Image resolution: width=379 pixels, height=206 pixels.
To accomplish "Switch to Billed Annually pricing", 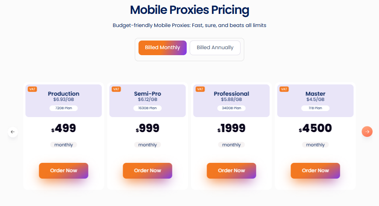I will pos(215,48).
